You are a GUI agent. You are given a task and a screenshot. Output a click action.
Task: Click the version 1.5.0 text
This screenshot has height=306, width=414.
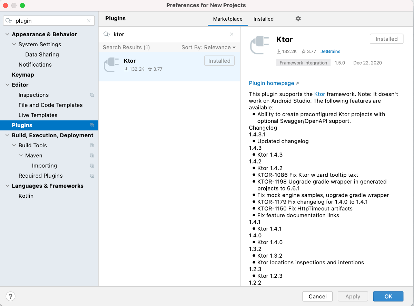tap(340, 63)
